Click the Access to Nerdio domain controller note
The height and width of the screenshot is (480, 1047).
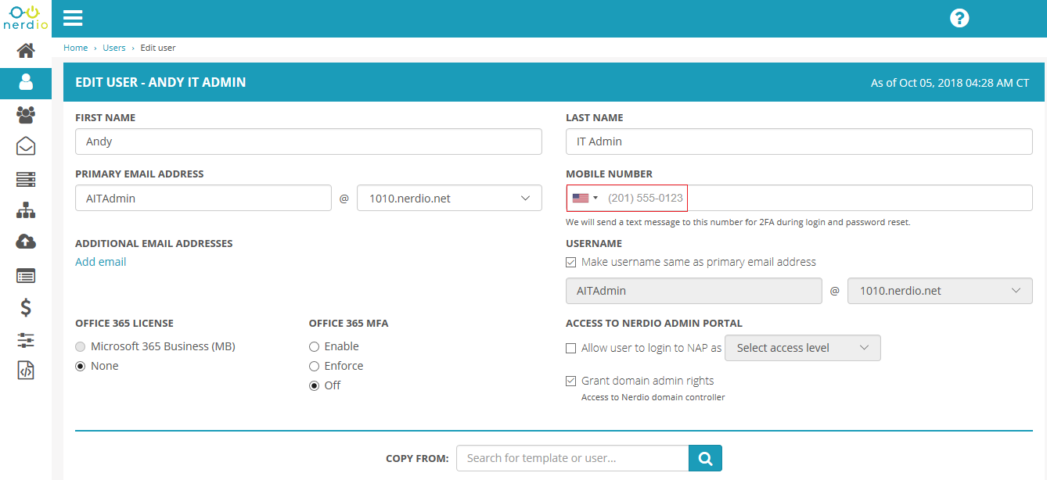[653, 397]
